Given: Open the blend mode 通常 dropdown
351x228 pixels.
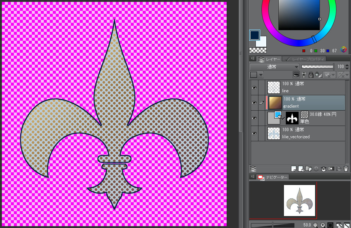Looking at the screenshot, I should point(274,67).
